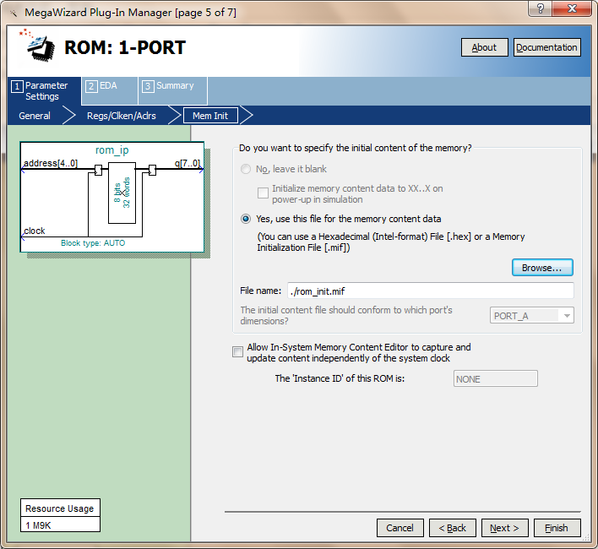Viewport: 598px width, 549px height.
Task: Enable In-System Memory Content Editor checkbox
Action: point(237,351)
